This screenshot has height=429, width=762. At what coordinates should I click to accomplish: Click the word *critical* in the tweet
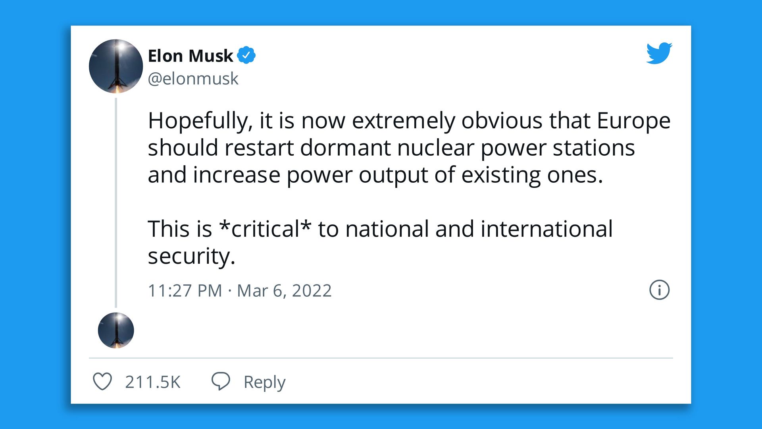point(265,229)
